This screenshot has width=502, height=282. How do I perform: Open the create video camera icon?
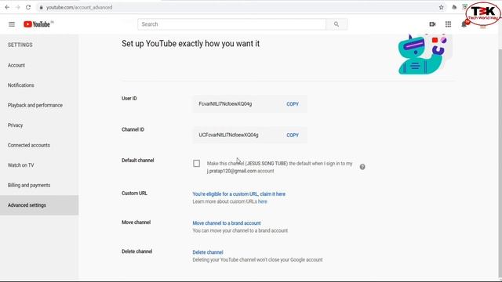(432, 24)
